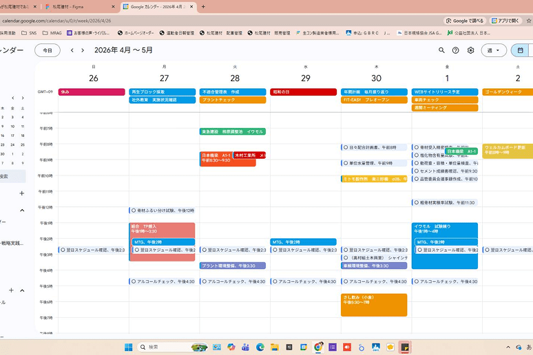Open the settings gear menu
The height and width of the screenshot is (355, 533).
pyautogui.click(x=470, y=50)
